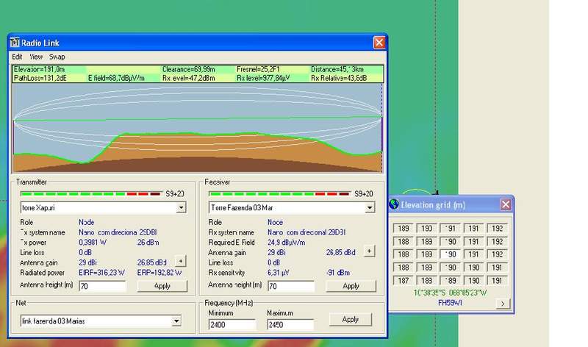Close the Elevation grid window
This screenshot has width=588, height=347.
[x=506, y=204]
